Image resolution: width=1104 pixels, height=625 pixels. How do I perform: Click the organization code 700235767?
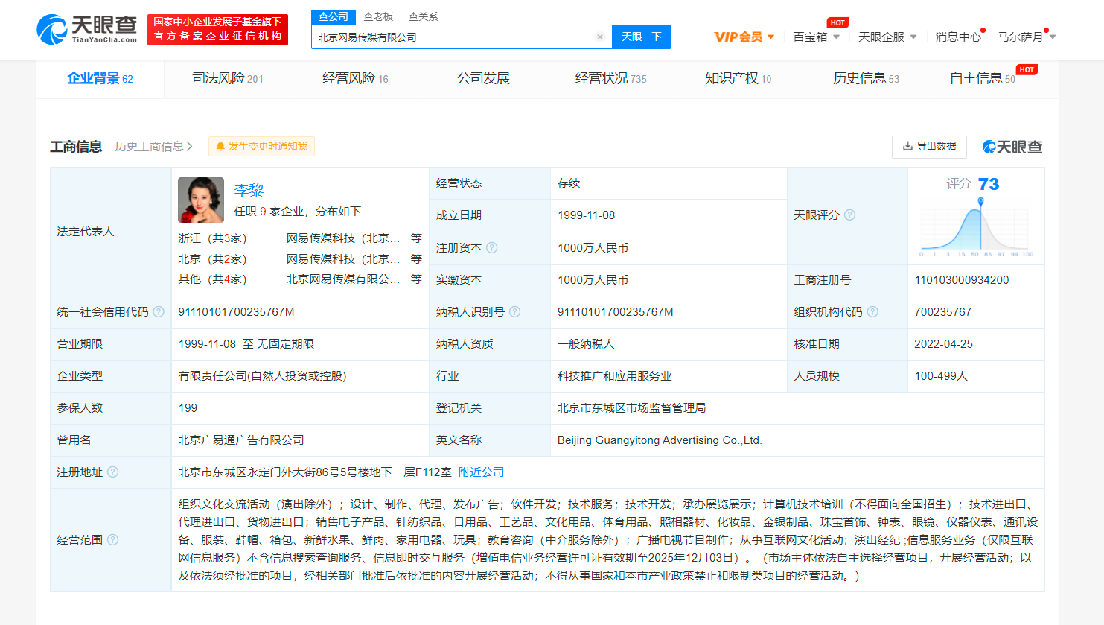943,312
